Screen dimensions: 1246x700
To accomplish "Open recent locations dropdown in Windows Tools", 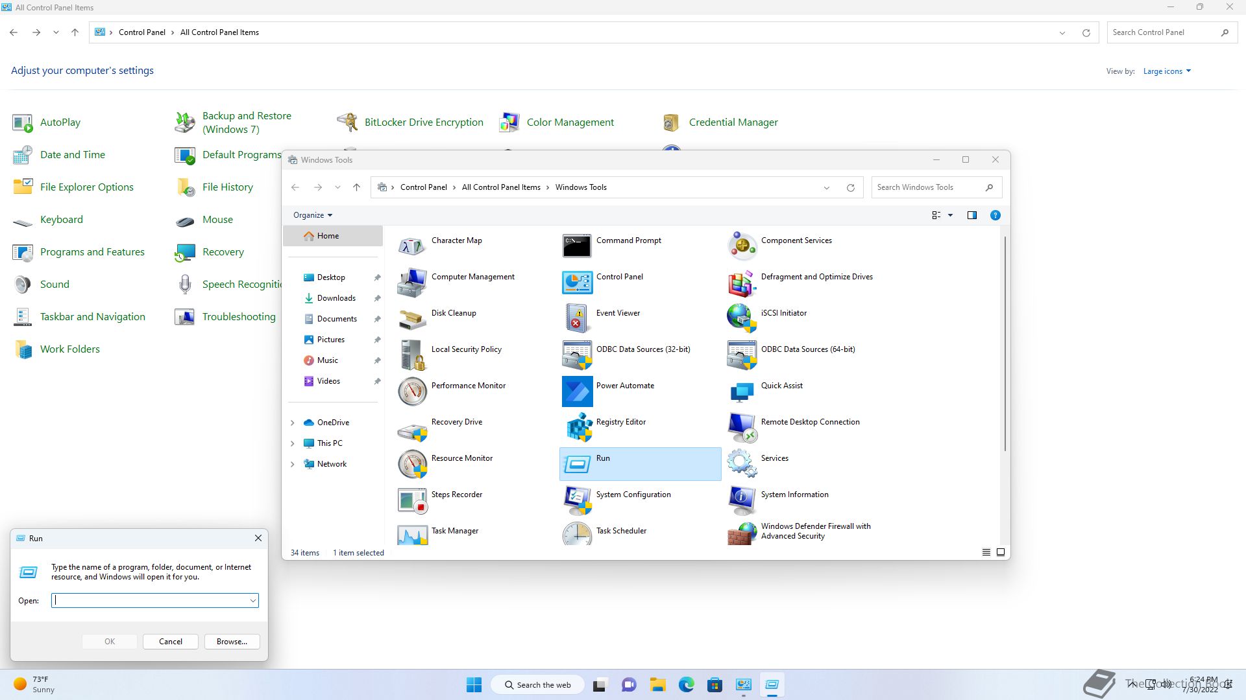I will tap(337, 187).
